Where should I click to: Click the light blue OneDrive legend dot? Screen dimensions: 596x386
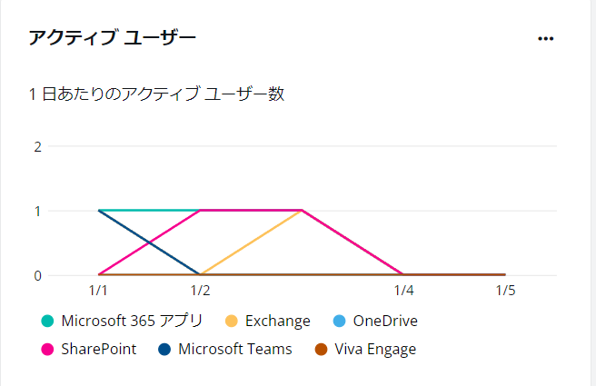click(x=340, y=321)
